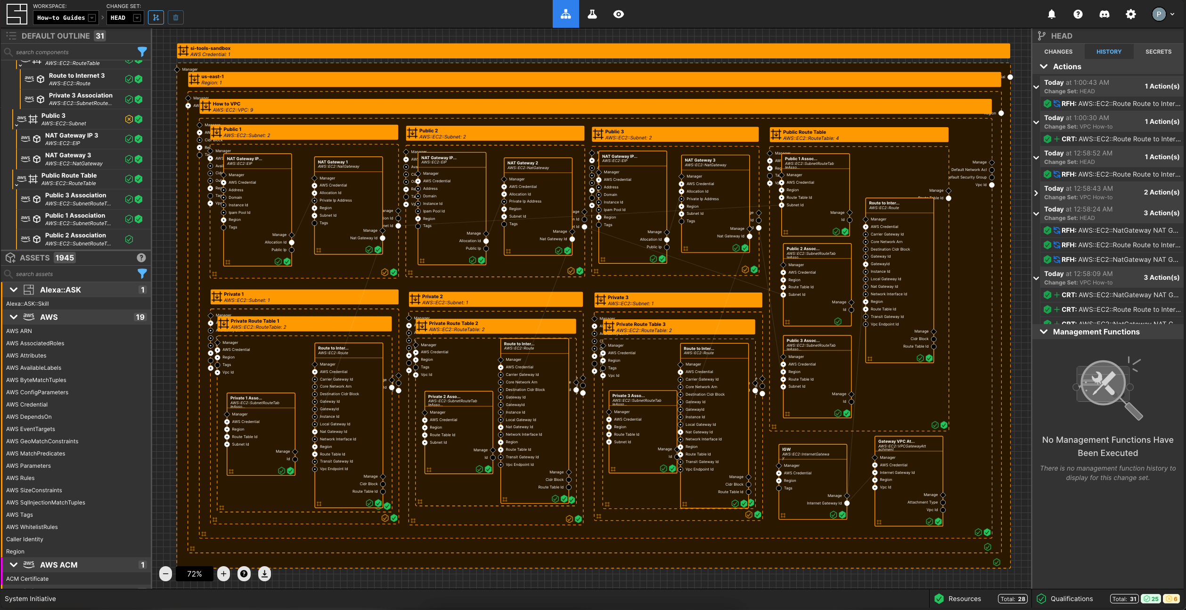Click zoom-in plus button on canvas
The width and height of the screenshot is (1186, 610).
(x=223, y=573)
